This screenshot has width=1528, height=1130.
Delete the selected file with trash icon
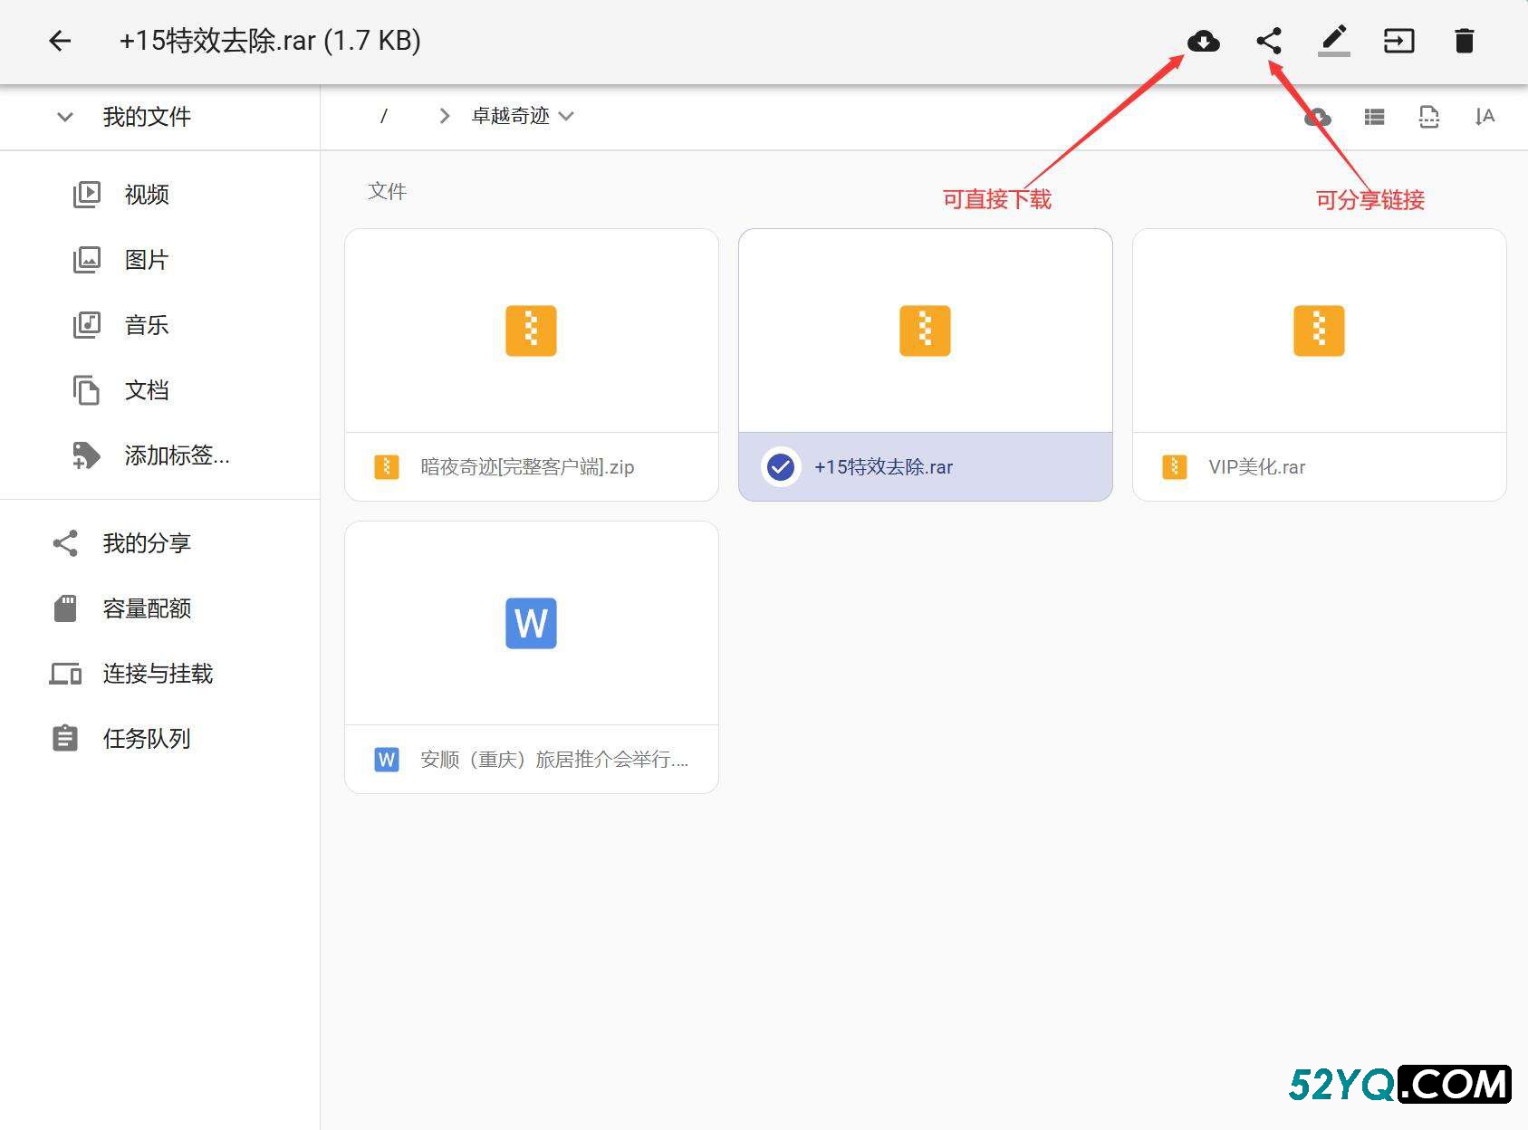point(1464,41)
